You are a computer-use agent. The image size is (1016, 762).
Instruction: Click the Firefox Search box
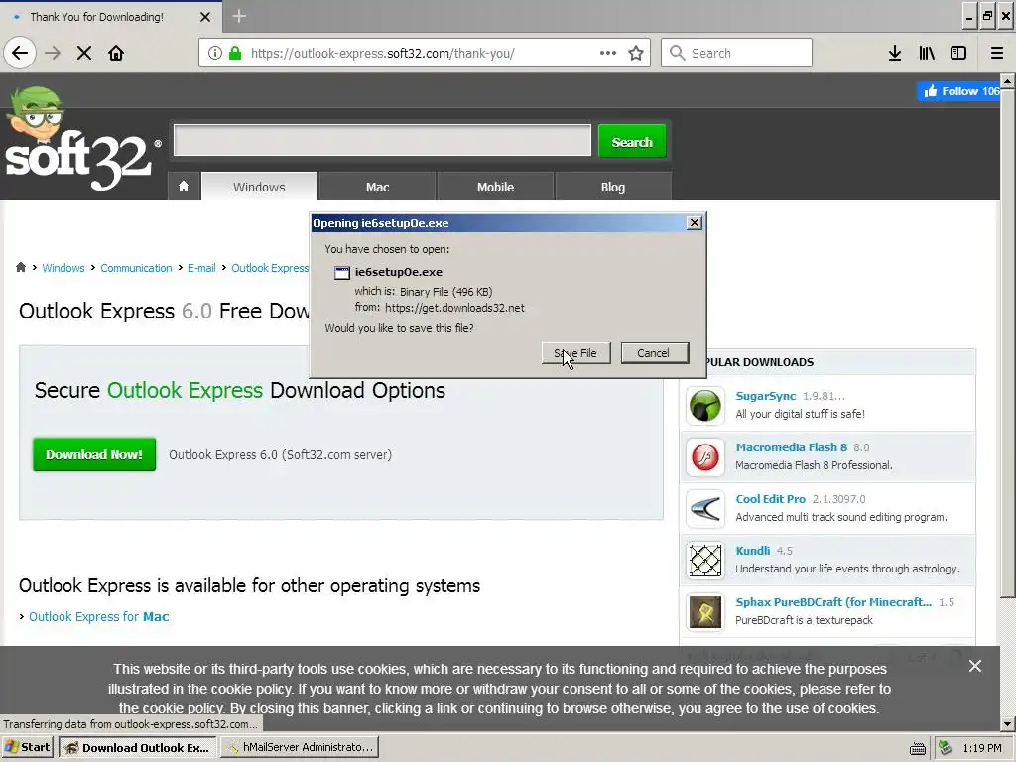(x=736, y=53)
